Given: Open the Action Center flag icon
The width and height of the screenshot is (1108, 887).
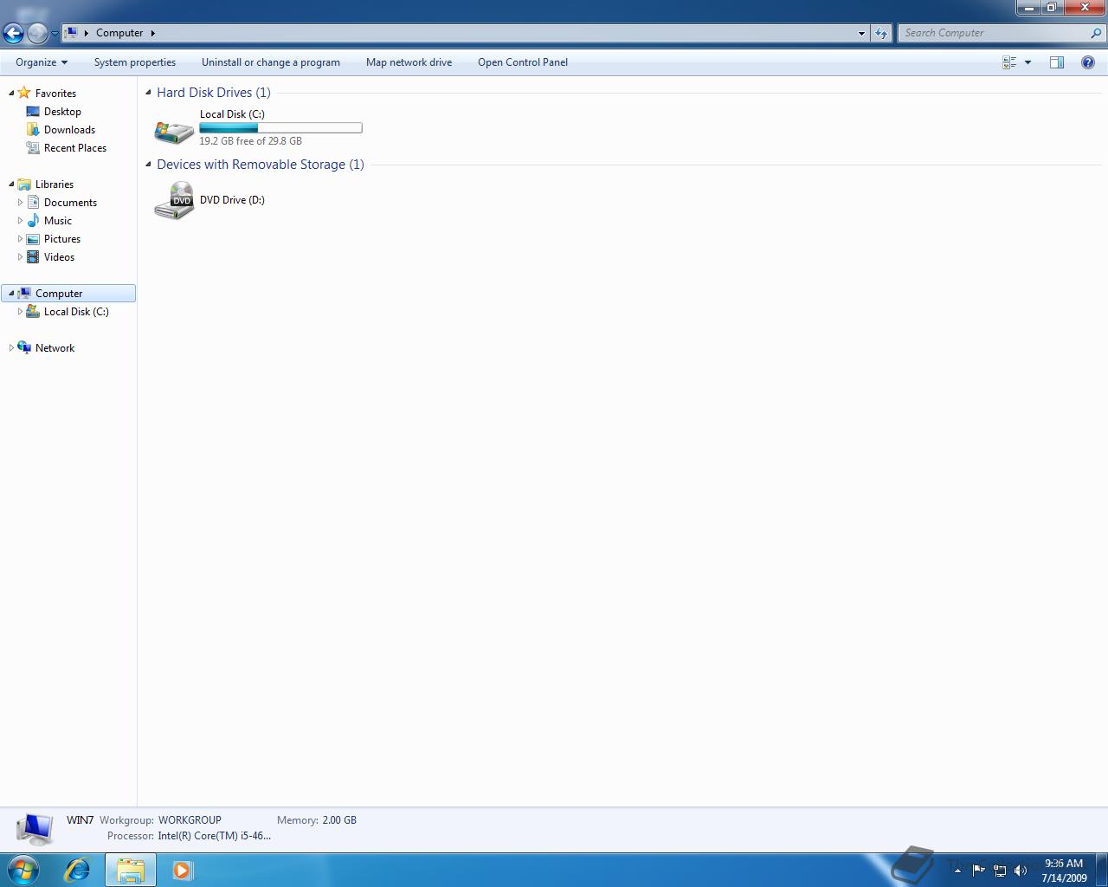Looking at the screenshot, I should coord(979,871).
